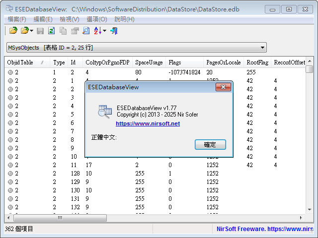The width and height of the screenshot is (318, 238).
Task: Click the Copy selected items icon
Action: pos(63,31)
